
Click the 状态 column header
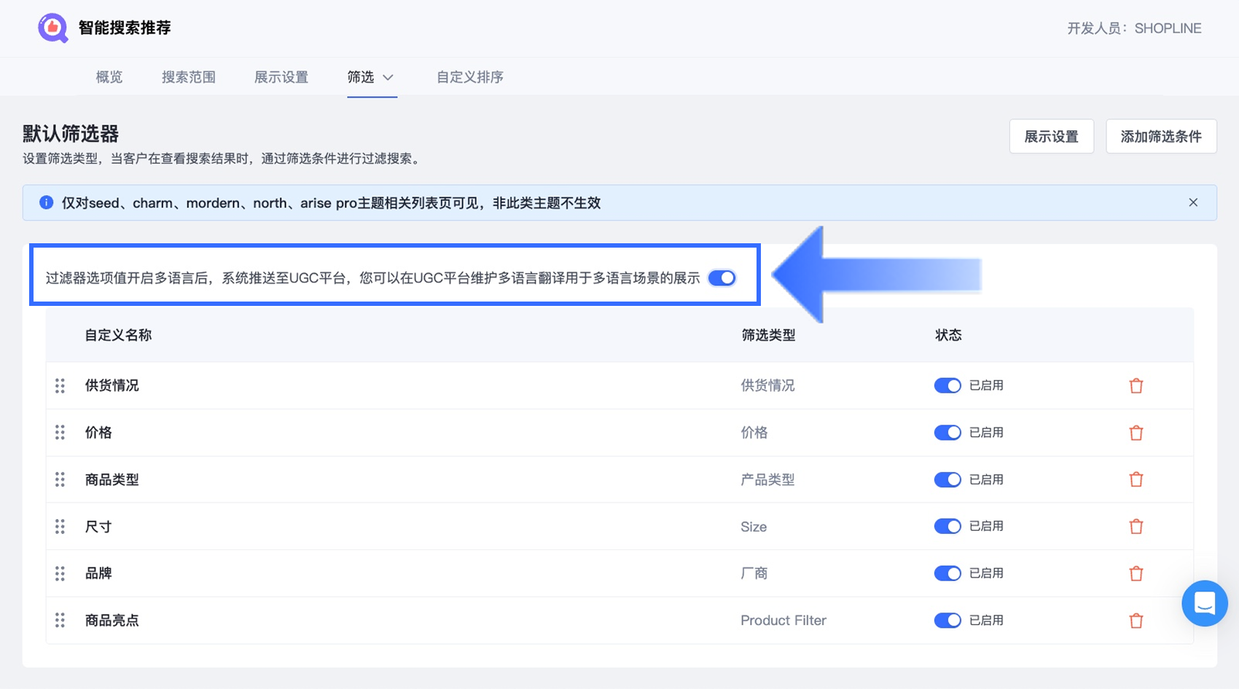click(x=948, y=335)
